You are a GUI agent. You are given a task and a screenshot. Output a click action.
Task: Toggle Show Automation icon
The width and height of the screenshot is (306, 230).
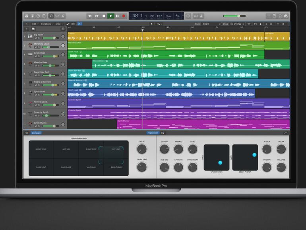pos(68,24)
